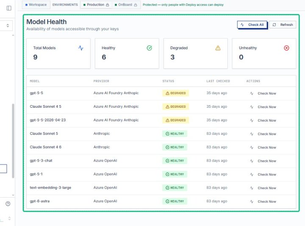Check Now for Claude Sonnet 4 6
The width and height of the screenshot is (305, 226).
pos(263,148)
